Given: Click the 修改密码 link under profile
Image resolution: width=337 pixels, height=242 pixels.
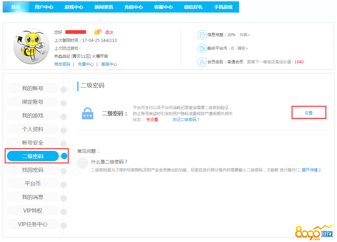Looking at the screenshot, I should click(62, 64).
